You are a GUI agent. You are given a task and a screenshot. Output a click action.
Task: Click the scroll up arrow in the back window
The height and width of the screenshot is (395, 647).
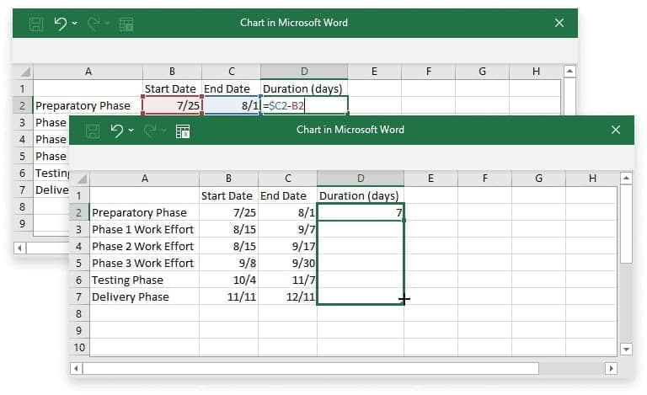coord(569,72)
